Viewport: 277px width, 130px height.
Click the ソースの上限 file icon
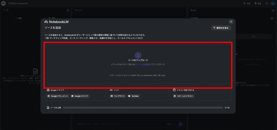pyautogui.click(x=48, y=108)
